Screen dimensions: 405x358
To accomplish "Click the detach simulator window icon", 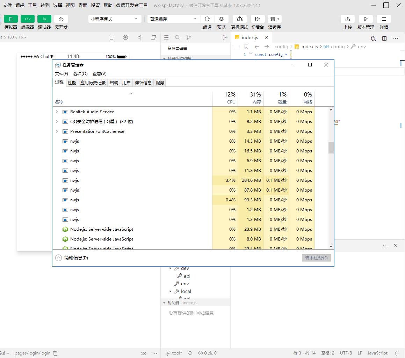I will click(x=153, y=37).
